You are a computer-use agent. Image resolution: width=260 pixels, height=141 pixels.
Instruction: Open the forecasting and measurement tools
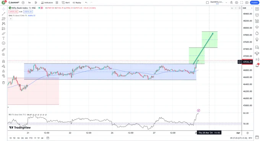tap(3, 29)
